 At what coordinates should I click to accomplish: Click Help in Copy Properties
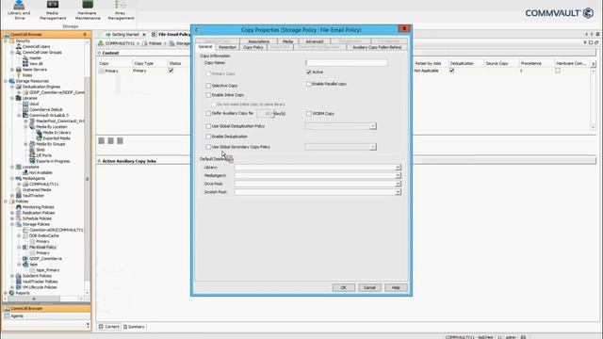click(x=396, y=287)
